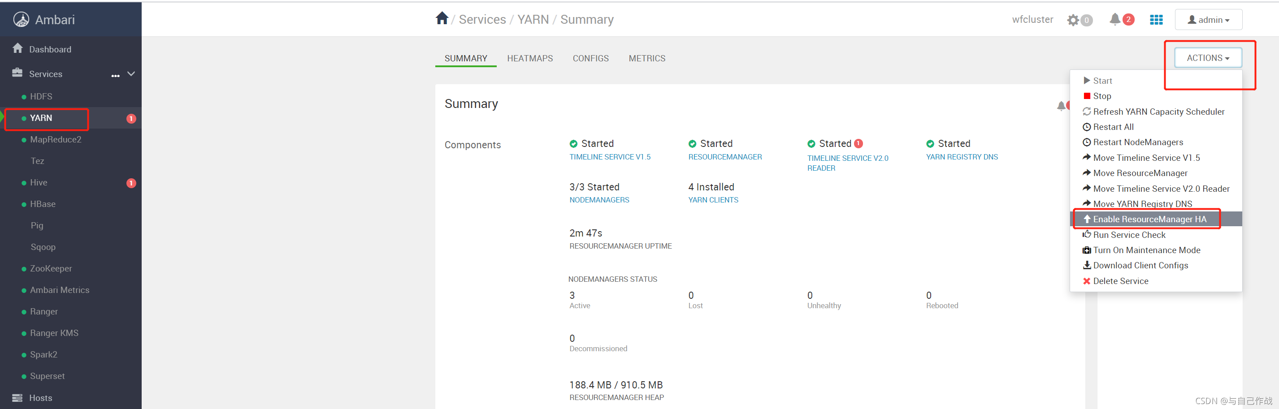Click YARN in the breadcrumb
The width and height of the screenshot is (1279, 409).
click(x=533, y=19)
